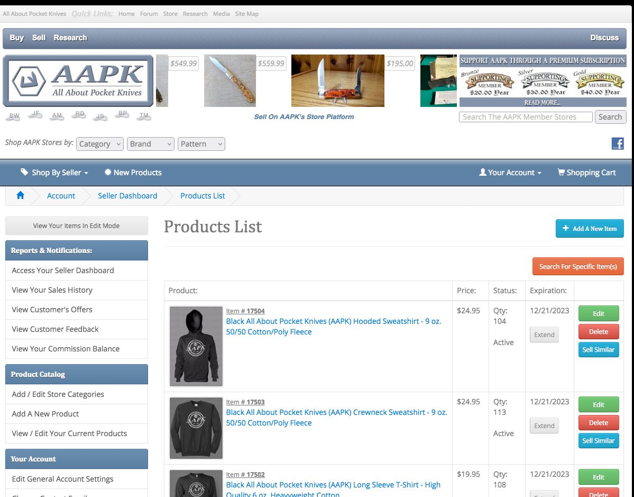This screenshot has height=497, width=634.
Task: Click the Add A New Item button
Action: click(x=590, y=228)
